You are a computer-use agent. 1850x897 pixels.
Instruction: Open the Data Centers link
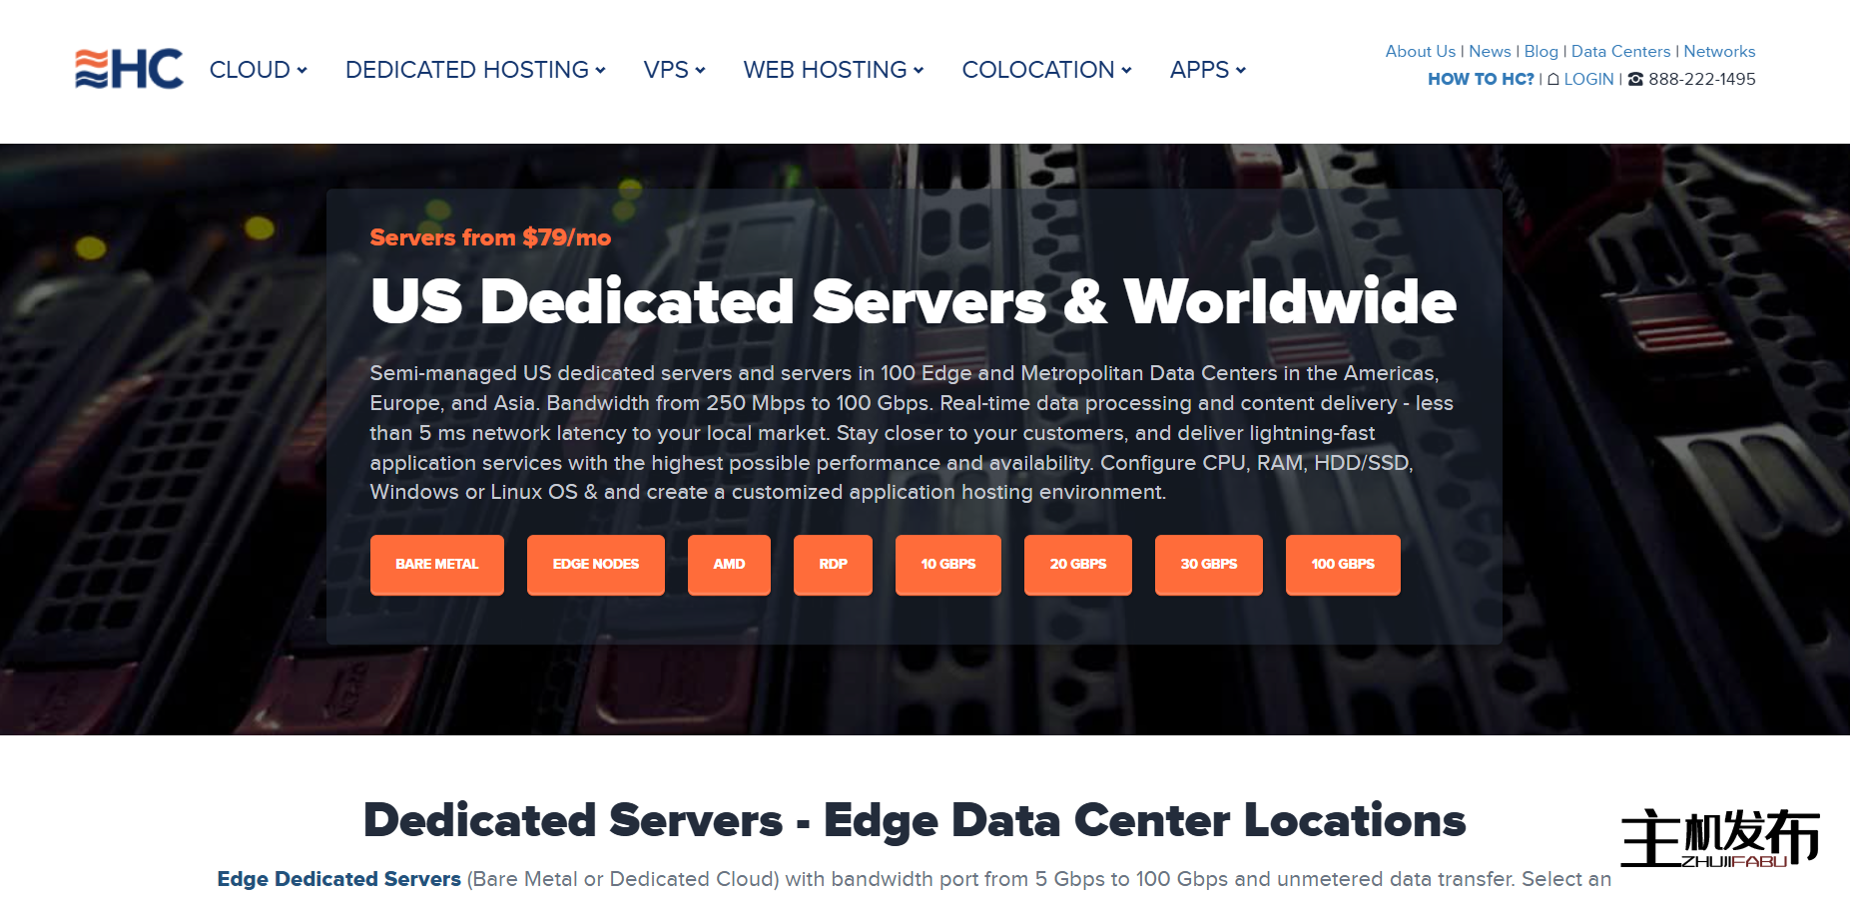(x=1620, y=52)
